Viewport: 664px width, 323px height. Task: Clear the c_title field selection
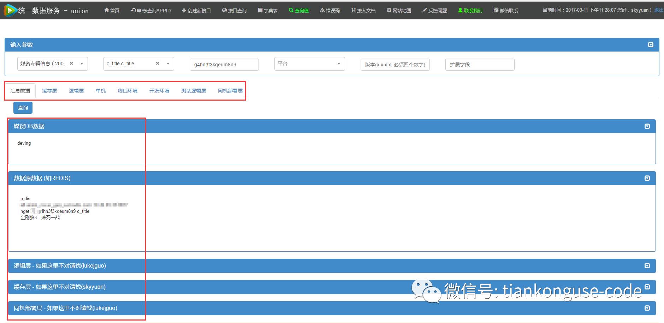pyautogui.click(x=158, y=64)
